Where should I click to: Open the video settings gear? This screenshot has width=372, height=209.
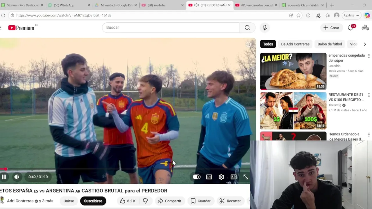coord(221,177)
